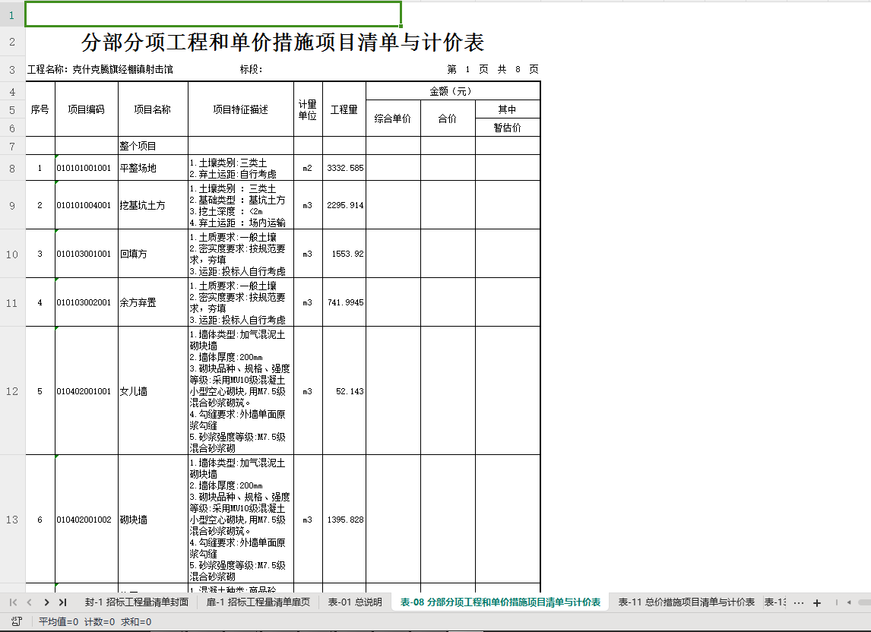Select the 项目特征描述 header cell

[241, 109]
